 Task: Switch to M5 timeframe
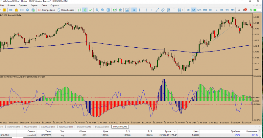point(194,10)
